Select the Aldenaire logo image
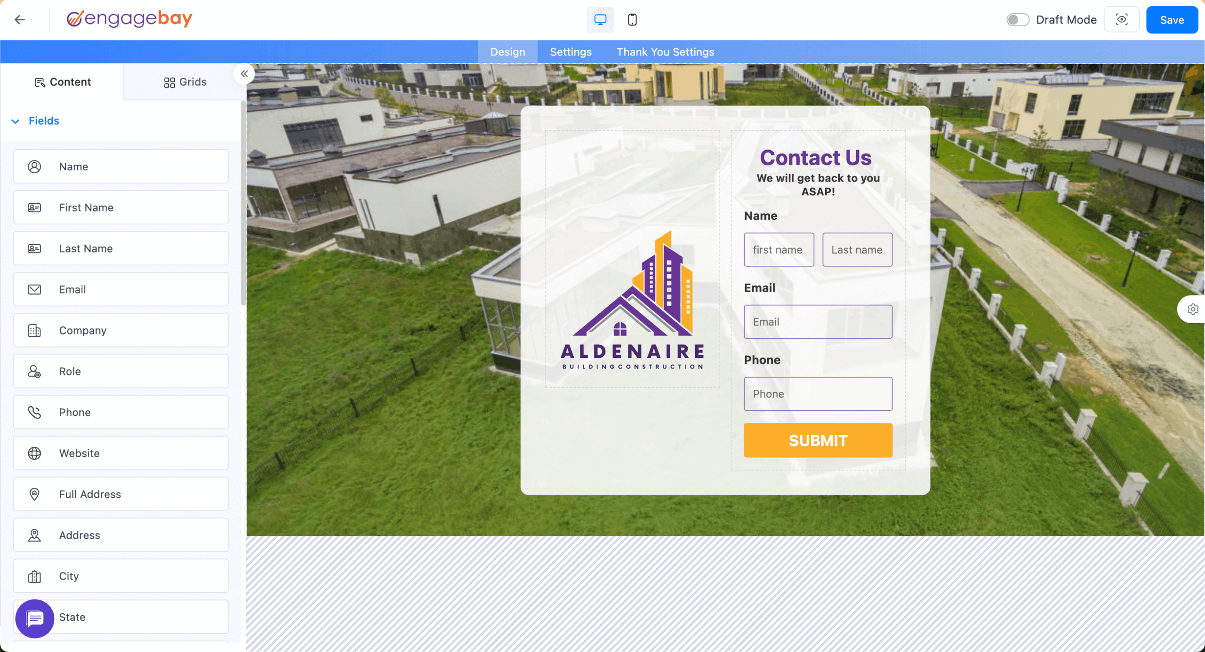Image resolution: width=1205 pixels, height=652 pixels. (632, 300)
